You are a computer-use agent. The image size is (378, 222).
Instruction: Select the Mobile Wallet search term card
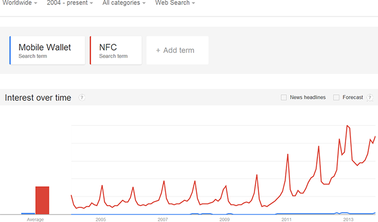pos(47,51)
